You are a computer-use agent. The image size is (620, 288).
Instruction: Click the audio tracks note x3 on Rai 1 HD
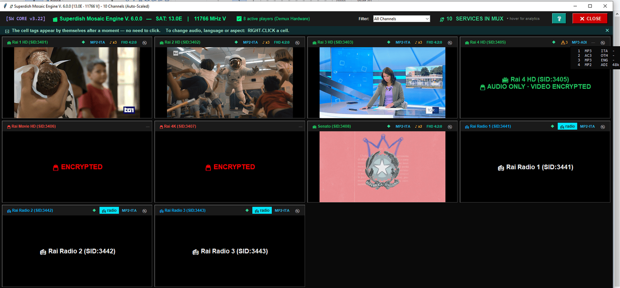pyautogui.click(x=113, y=42)
